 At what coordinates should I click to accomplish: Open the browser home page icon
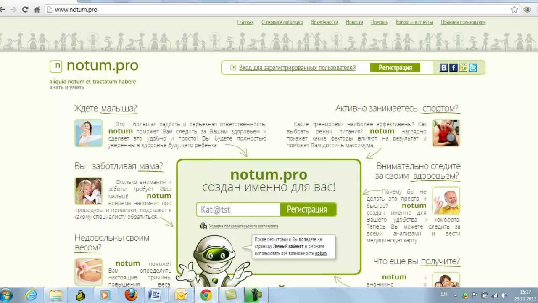coord(37,9)
